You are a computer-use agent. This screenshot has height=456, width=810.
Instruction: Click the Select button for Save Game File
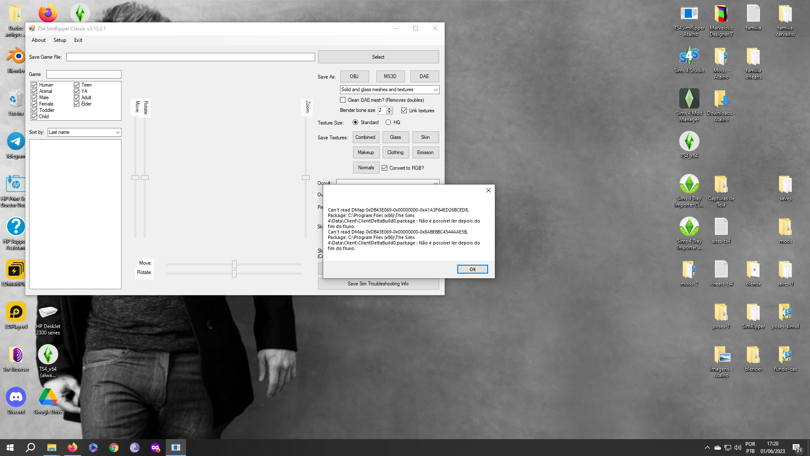tap(378, 57)
